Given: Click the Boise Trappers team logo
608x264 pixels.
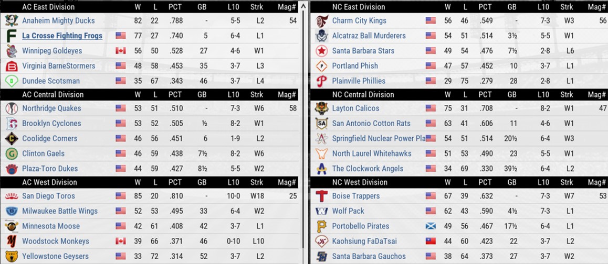Looking at the screenshot, I should pyautogui.click(x=321, y=196).
